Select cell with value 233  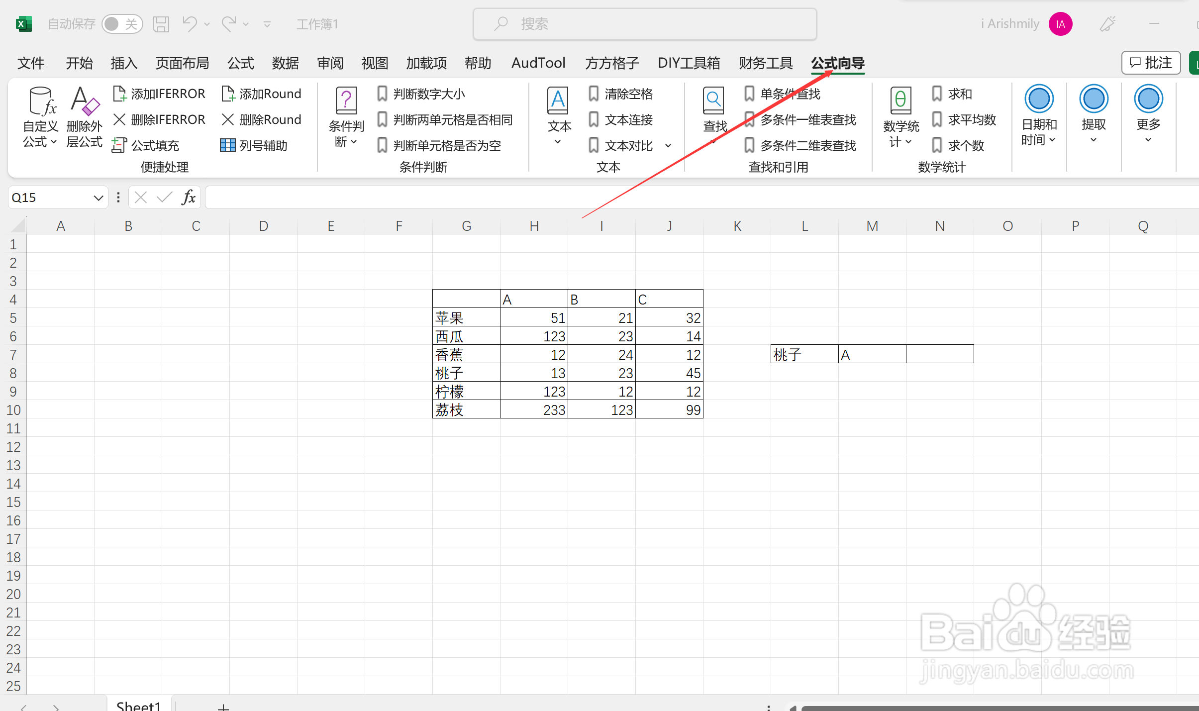click(534, 409)
